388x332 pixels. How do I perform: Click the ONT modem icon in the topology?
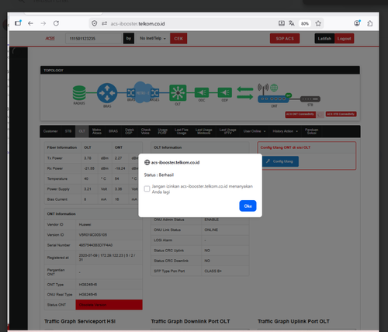[273, 99]
